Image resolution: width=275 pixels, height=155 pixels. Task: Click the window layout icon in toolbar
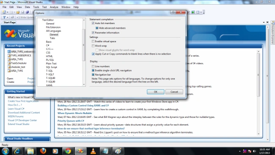(x=198, y=12)
